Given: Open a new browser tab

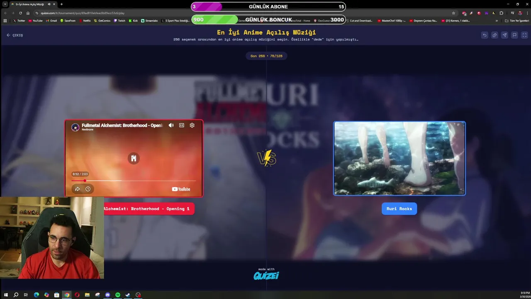Looking at the screenshot, I should point(61,4).
